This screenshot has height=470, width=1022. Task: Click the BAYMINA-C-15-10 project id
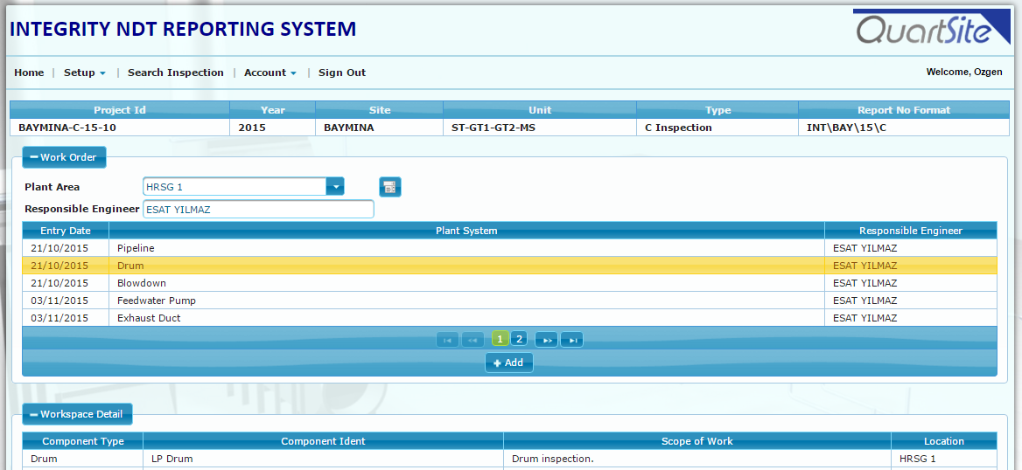[67, 128]
